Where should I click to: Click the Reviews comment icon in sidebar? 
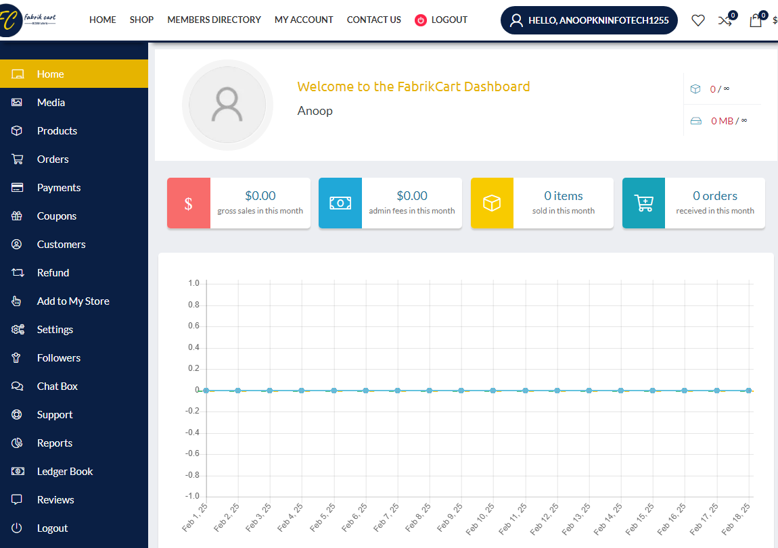[17, 499]
